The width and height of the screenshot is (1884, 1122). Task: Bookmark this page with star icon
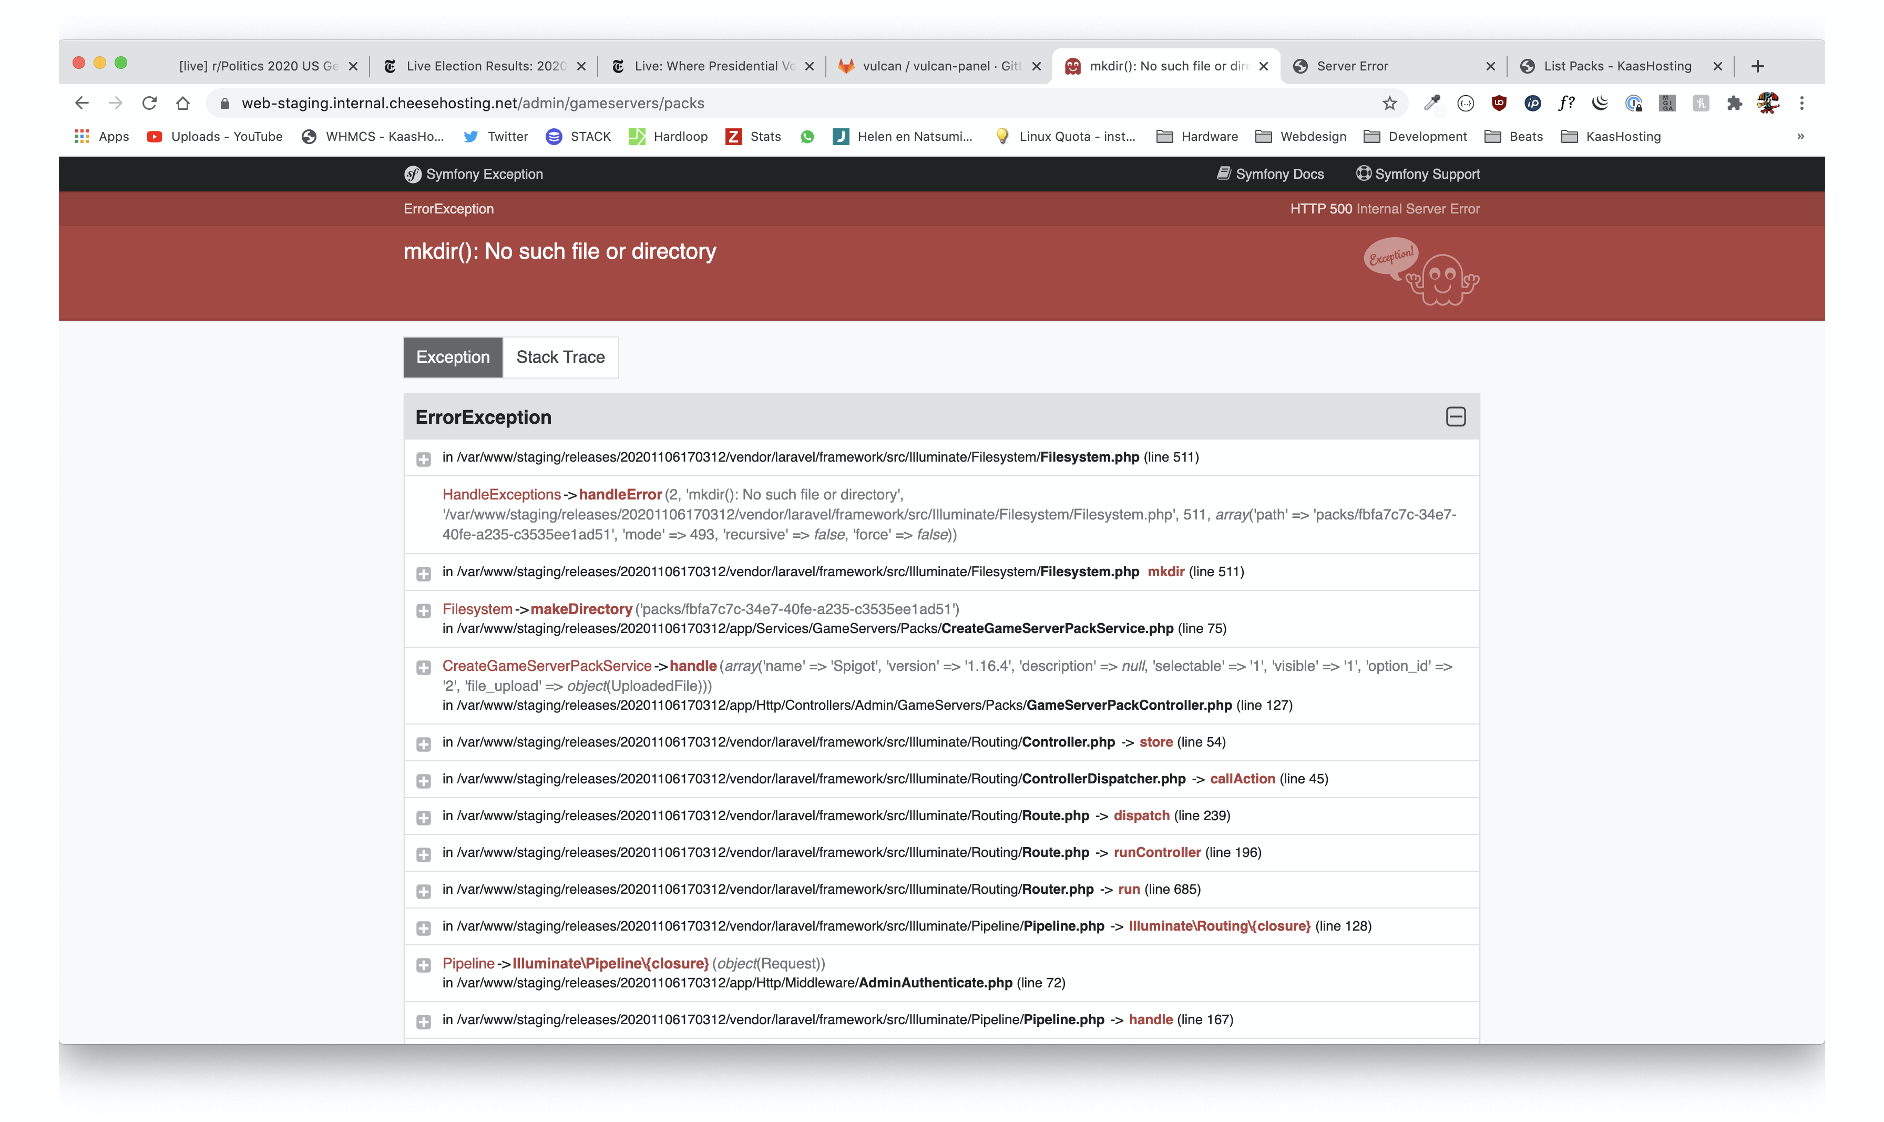[1389, 103]
